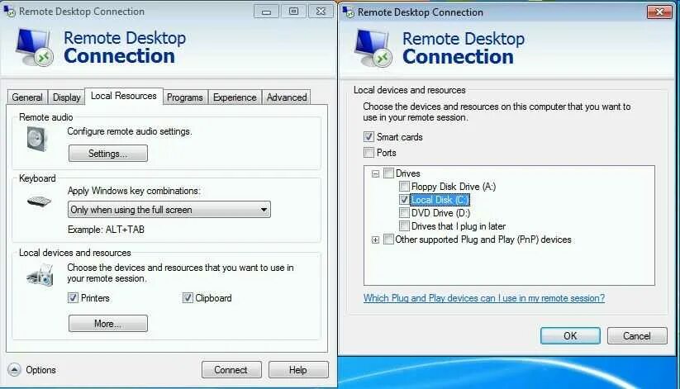Open remote audio Settings button

pyautogui.click(x=108, y=153)
